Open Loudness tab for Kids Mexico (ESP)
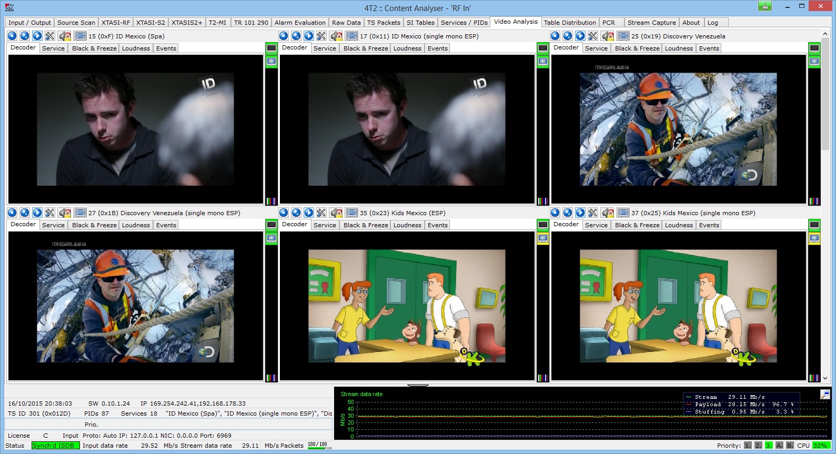The height and width of the screenshot is (454, 836). [407, 225]
